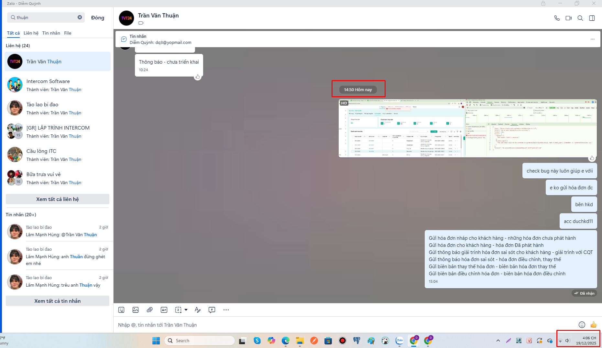Screen dimensions: 602x348
Task: Start a video call in chat header
Action: coord(568,18)
